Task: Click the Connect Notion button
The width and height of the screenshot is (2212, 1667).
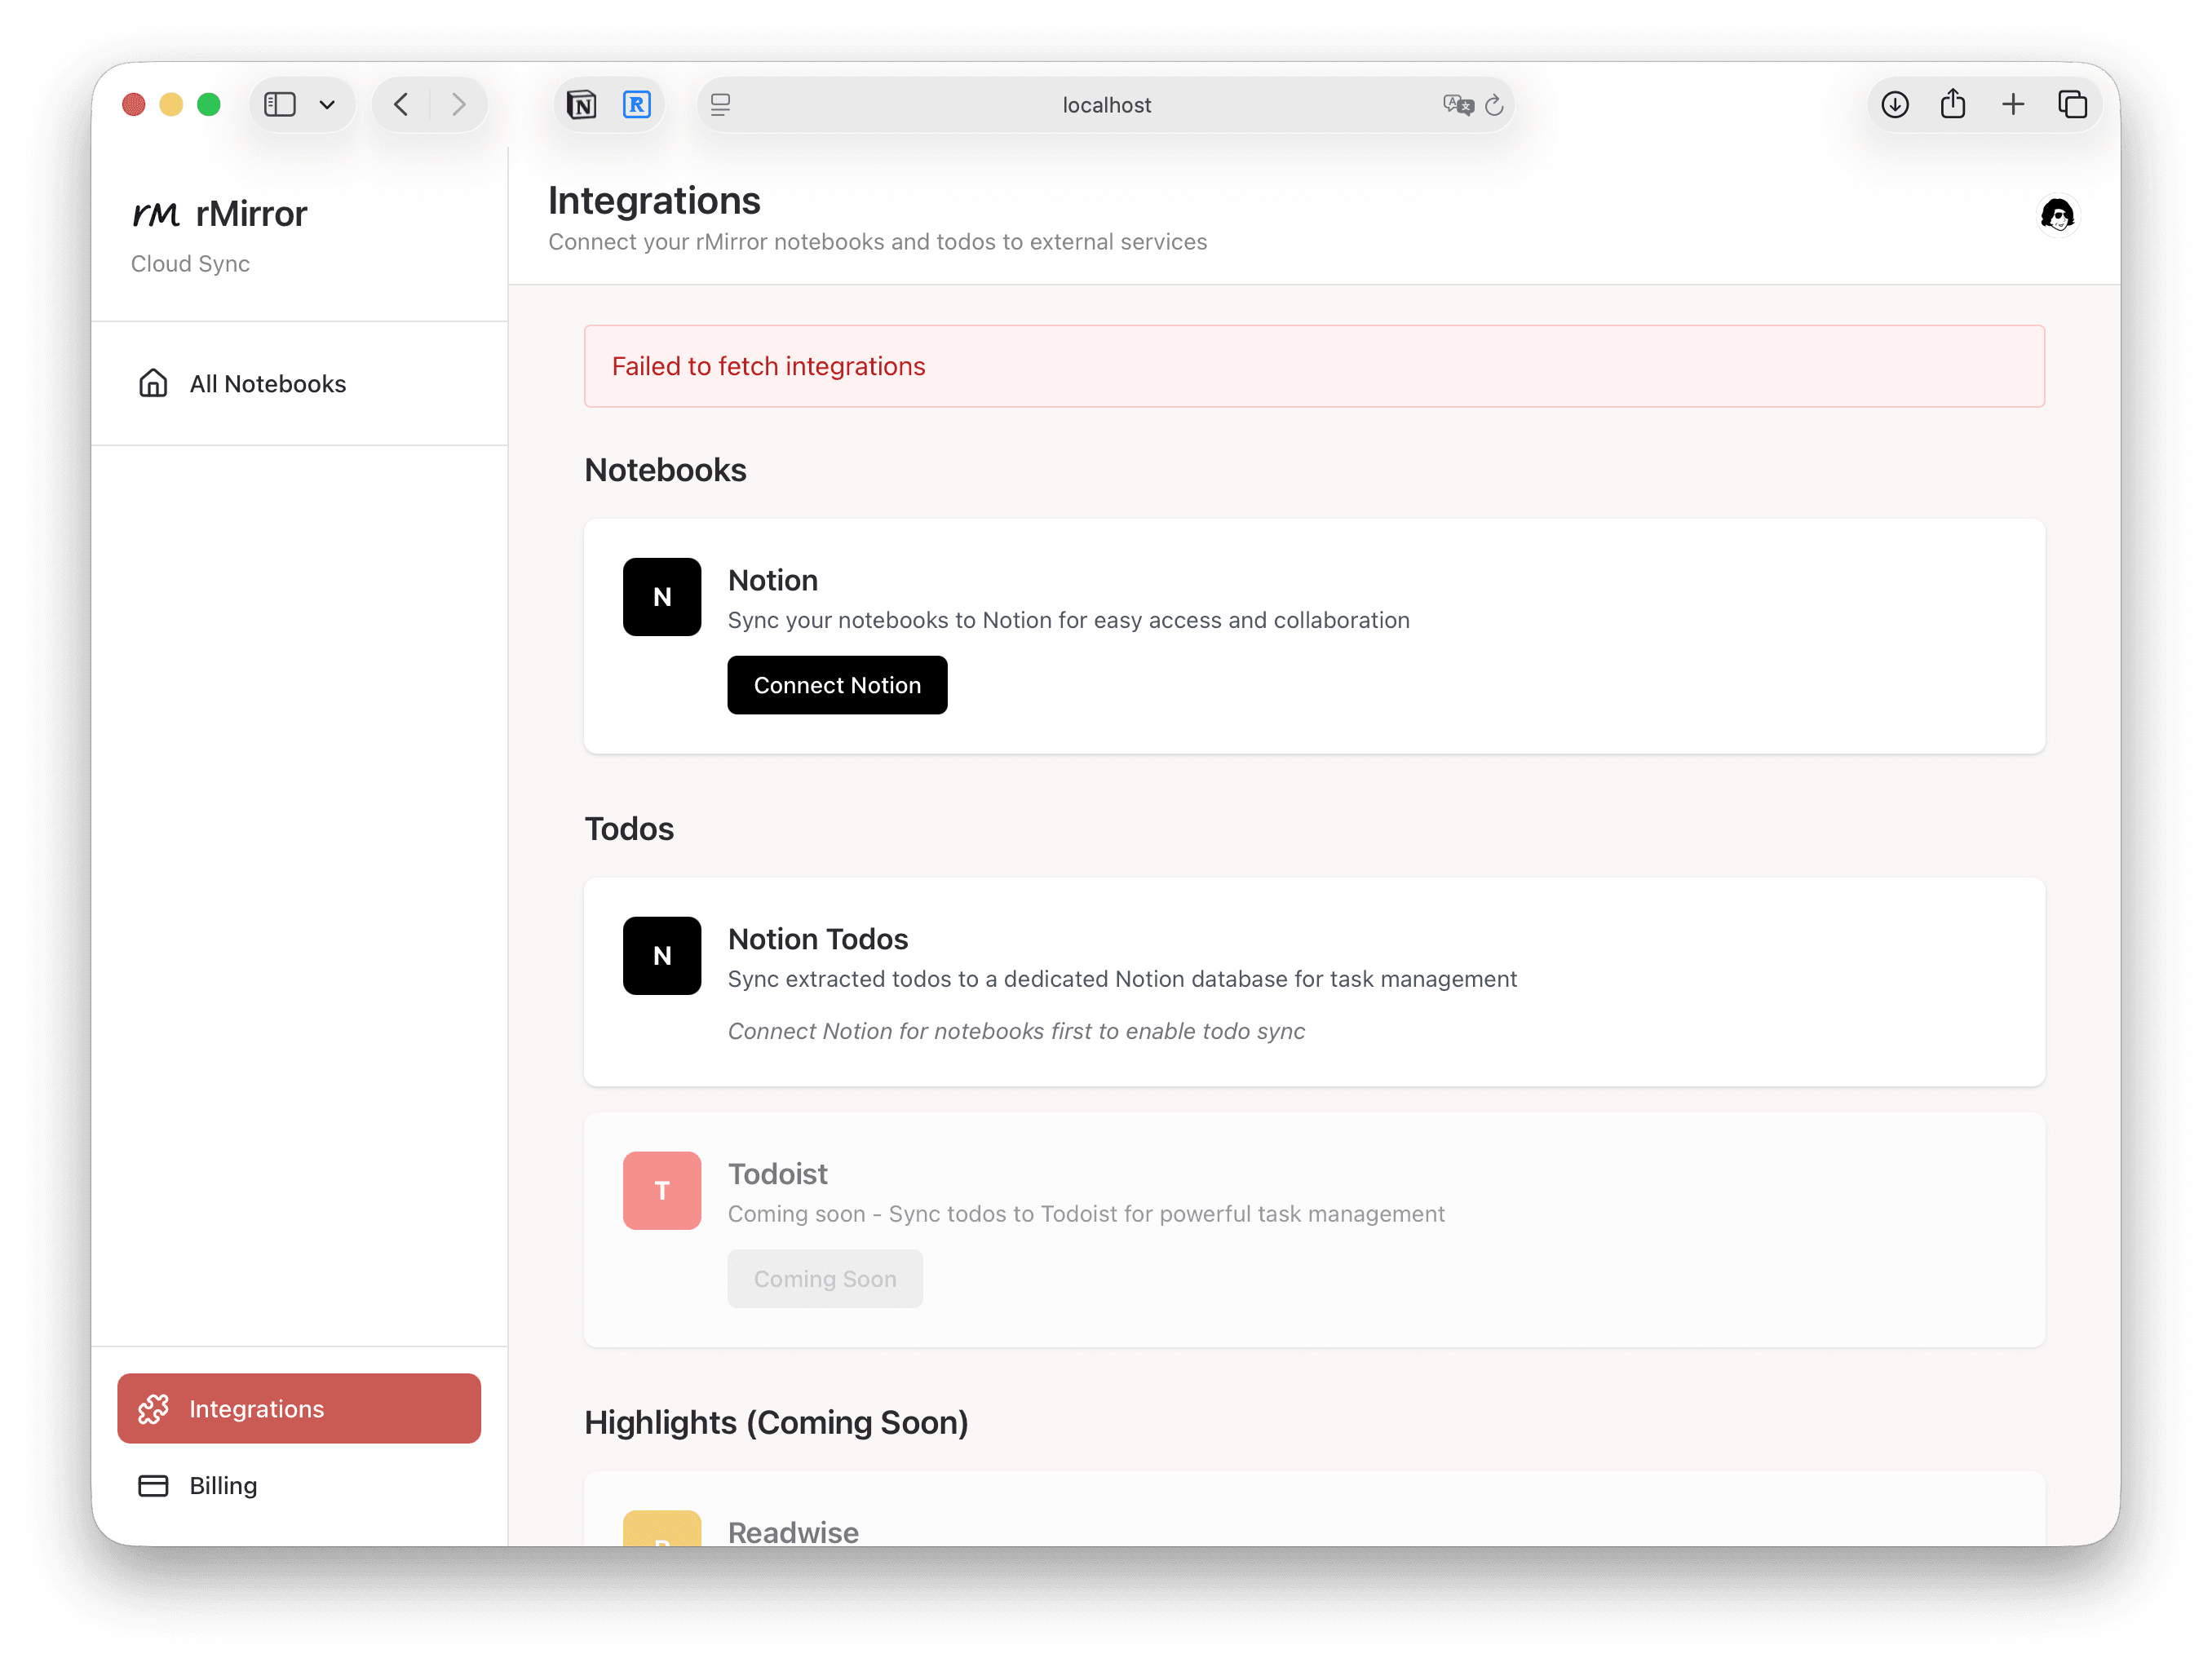Action: click(x=837, y=685)
